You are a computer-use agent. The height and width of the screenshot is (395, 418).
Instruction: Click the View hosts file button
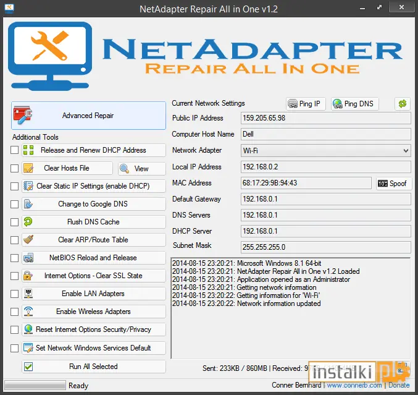pos(142,168)
